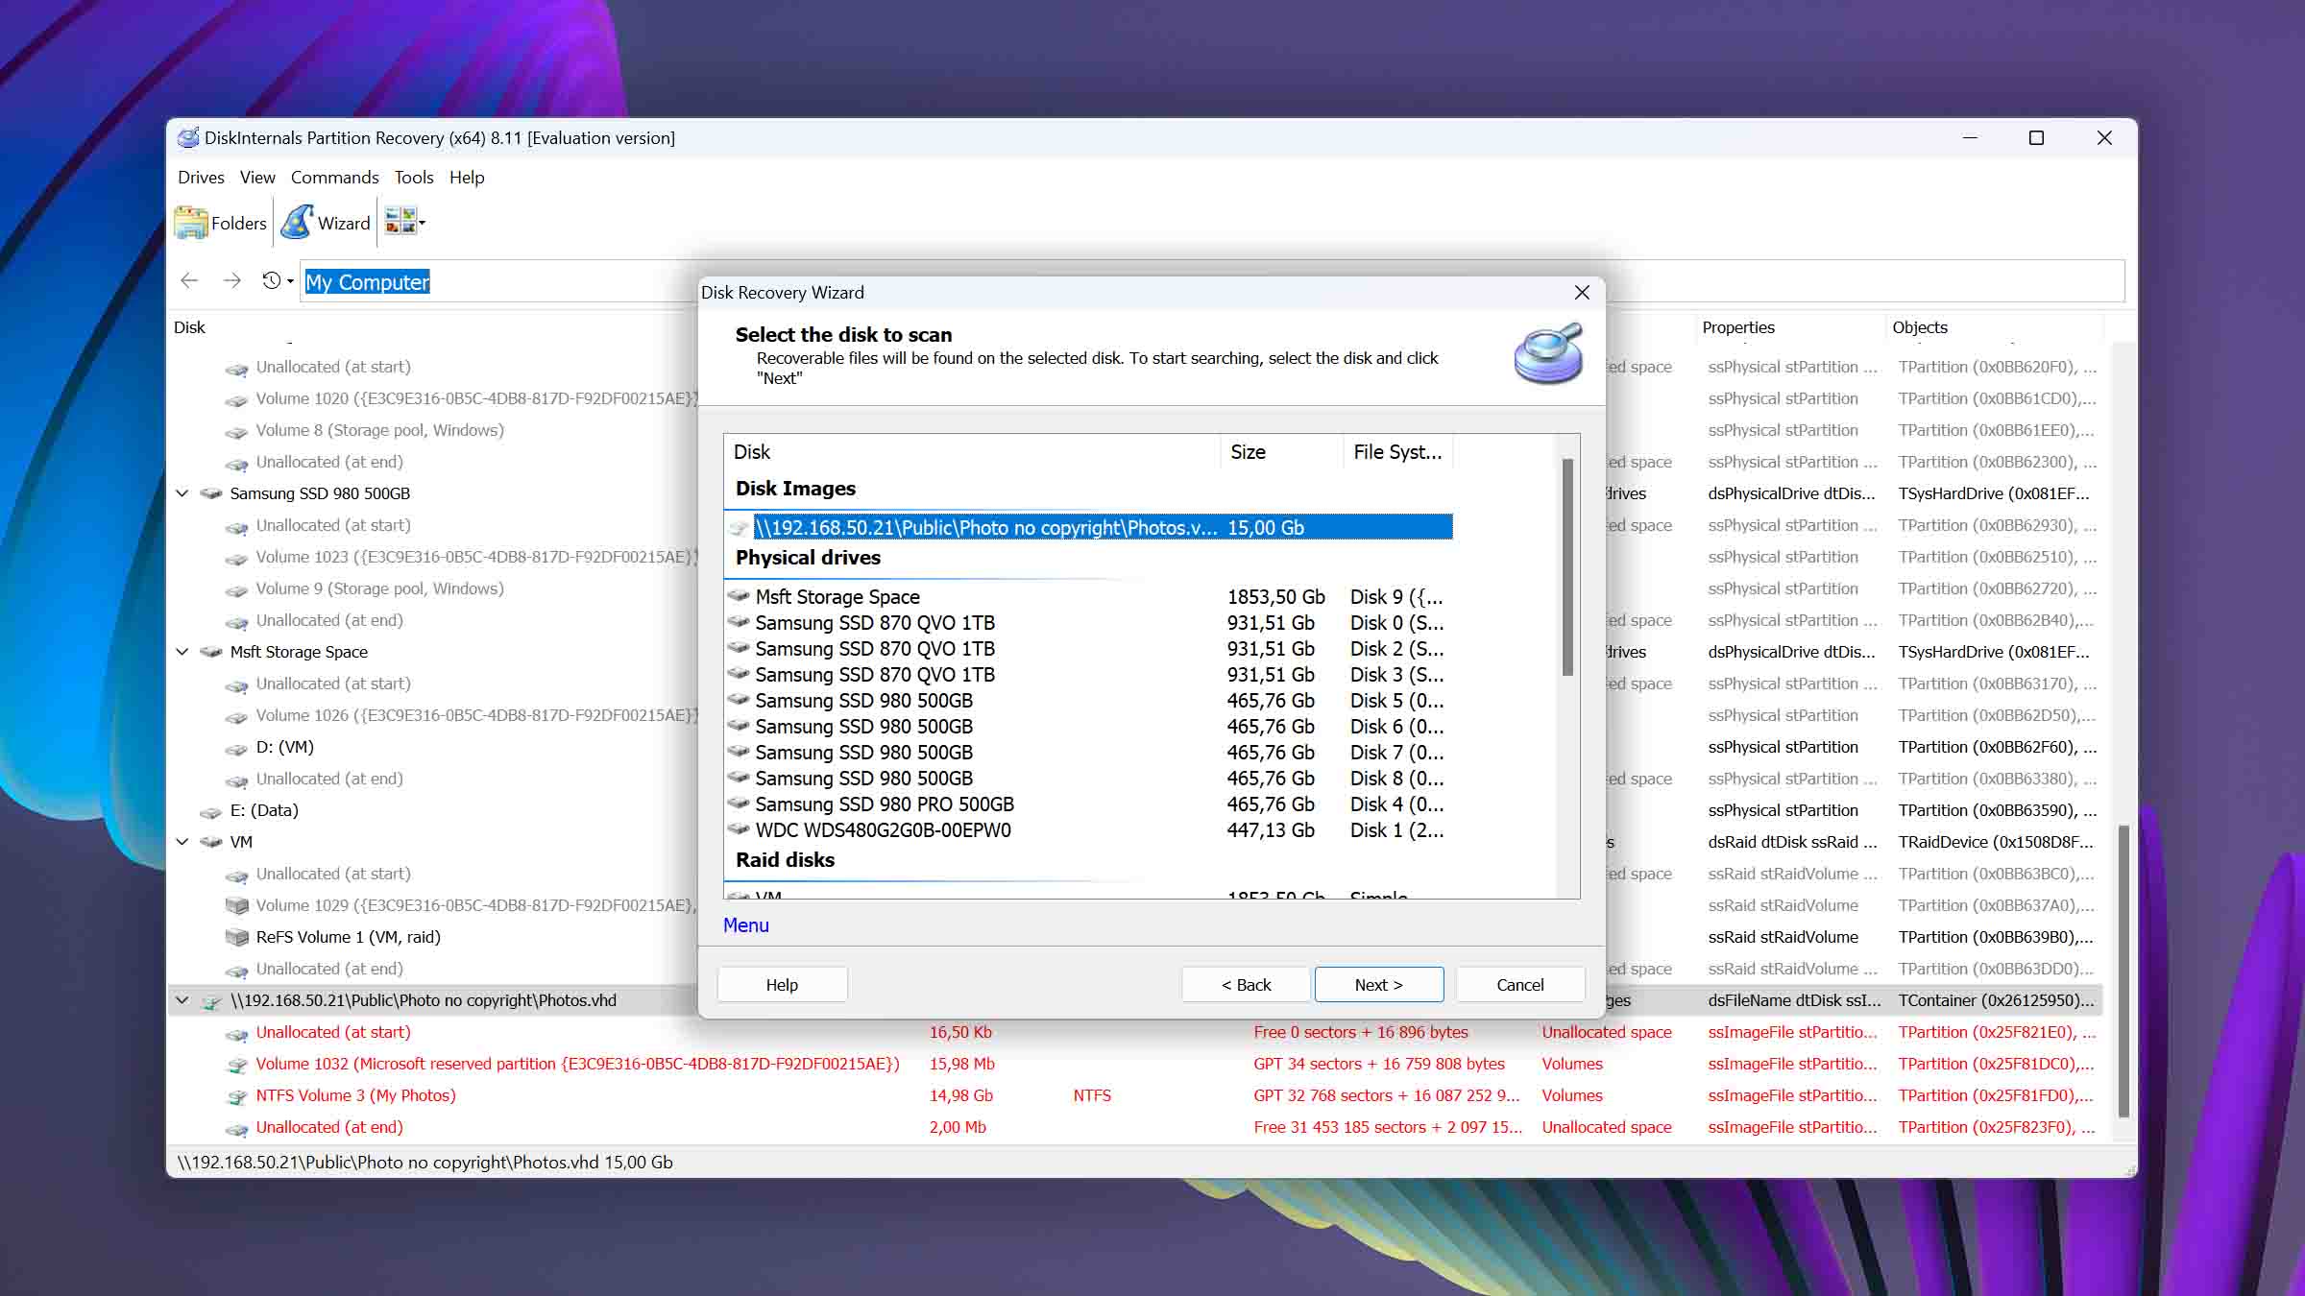The image size is (2305, 1296).
Task: Select Samsung SSD 980 PRO 500GB drive
Action: tap(1089, 804)
